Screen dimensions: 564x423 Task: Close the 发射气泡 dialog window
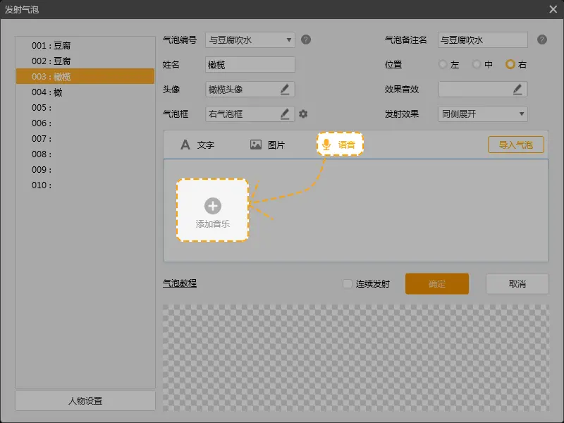coord(553,9)
